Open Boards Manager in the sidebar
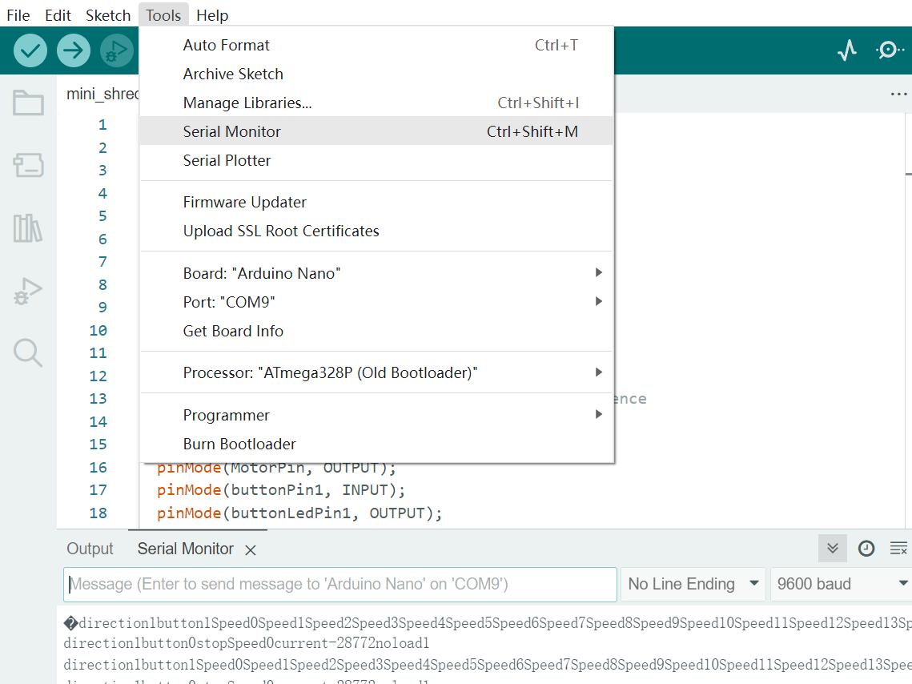Viewport: 912px width, 684px height. coord(28,166)
